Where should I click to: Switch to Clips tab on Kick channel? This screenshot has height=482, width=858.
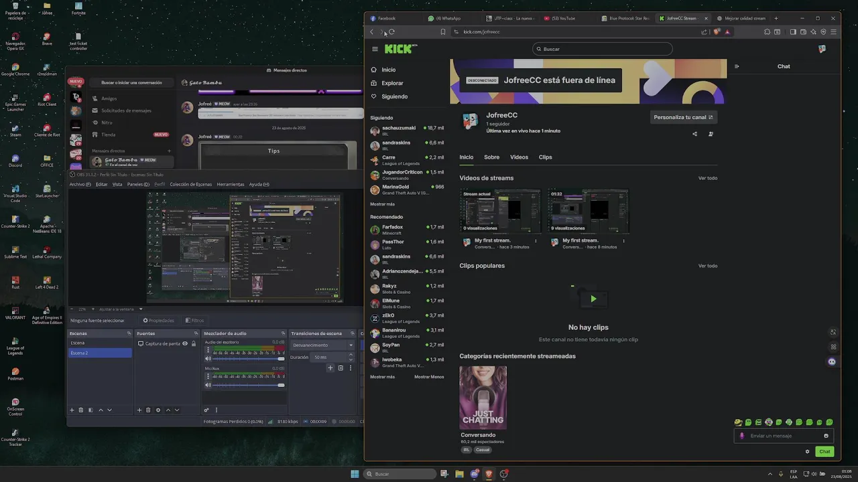pyautogui.click(x=545, y=157)
